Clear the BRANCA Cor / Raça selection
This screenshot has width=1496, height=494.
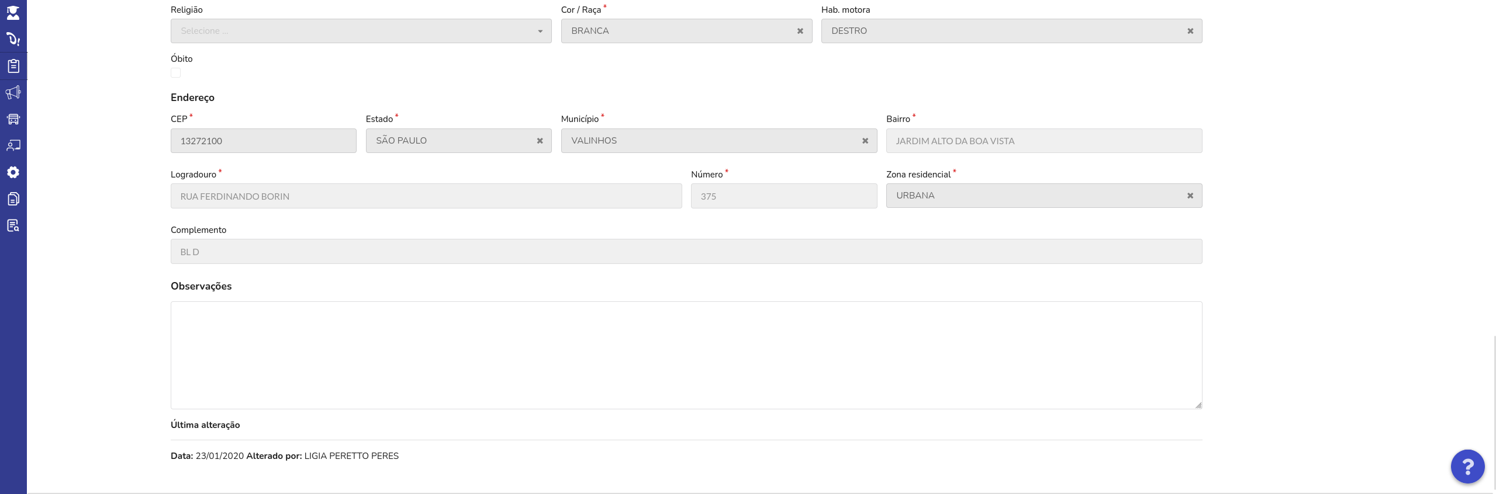coord(800,31)
